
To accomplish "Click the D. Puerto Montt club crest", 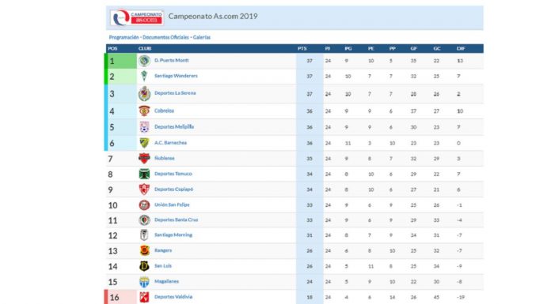I will (144, 61).
